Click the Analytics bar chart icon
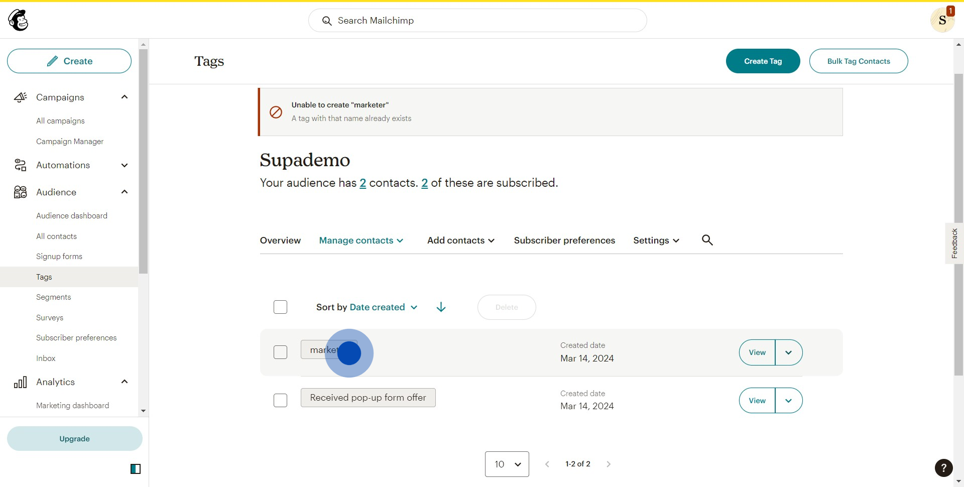This screenshot has width=964, height=487. [x=20, y=382]
